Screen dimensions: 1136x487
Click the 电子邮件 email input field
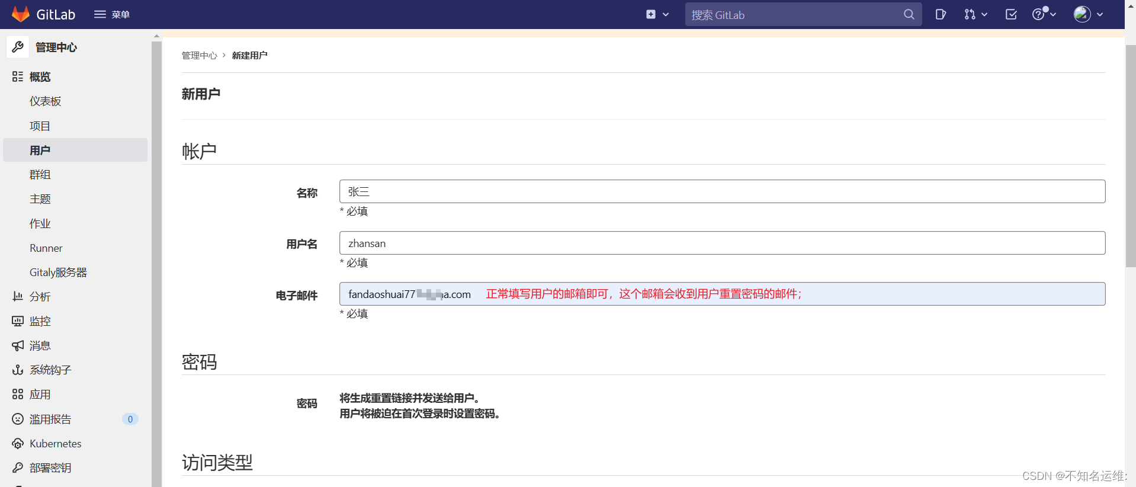click(722, 294)
